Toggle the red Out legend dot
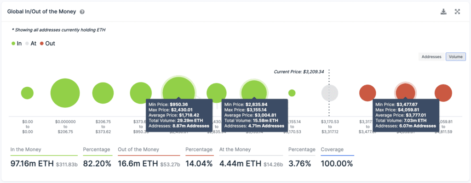 (42, 44)
